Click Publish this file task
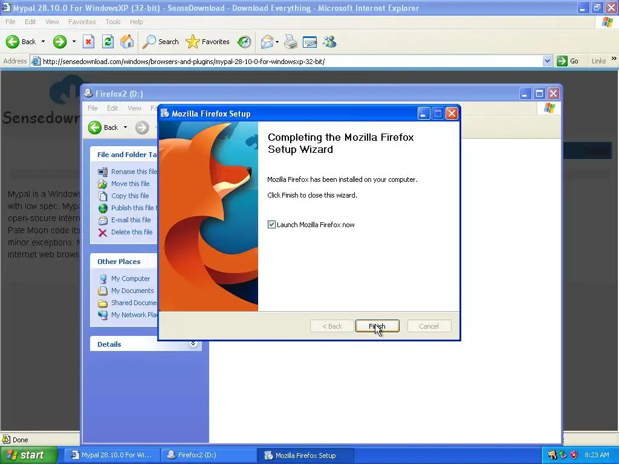 (128, 208)
